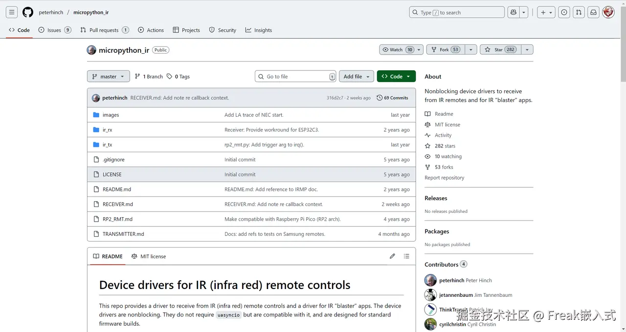The width and height of the screenshot is (626, 332).
Task: Open the Security tab
Action: point(223,30)
